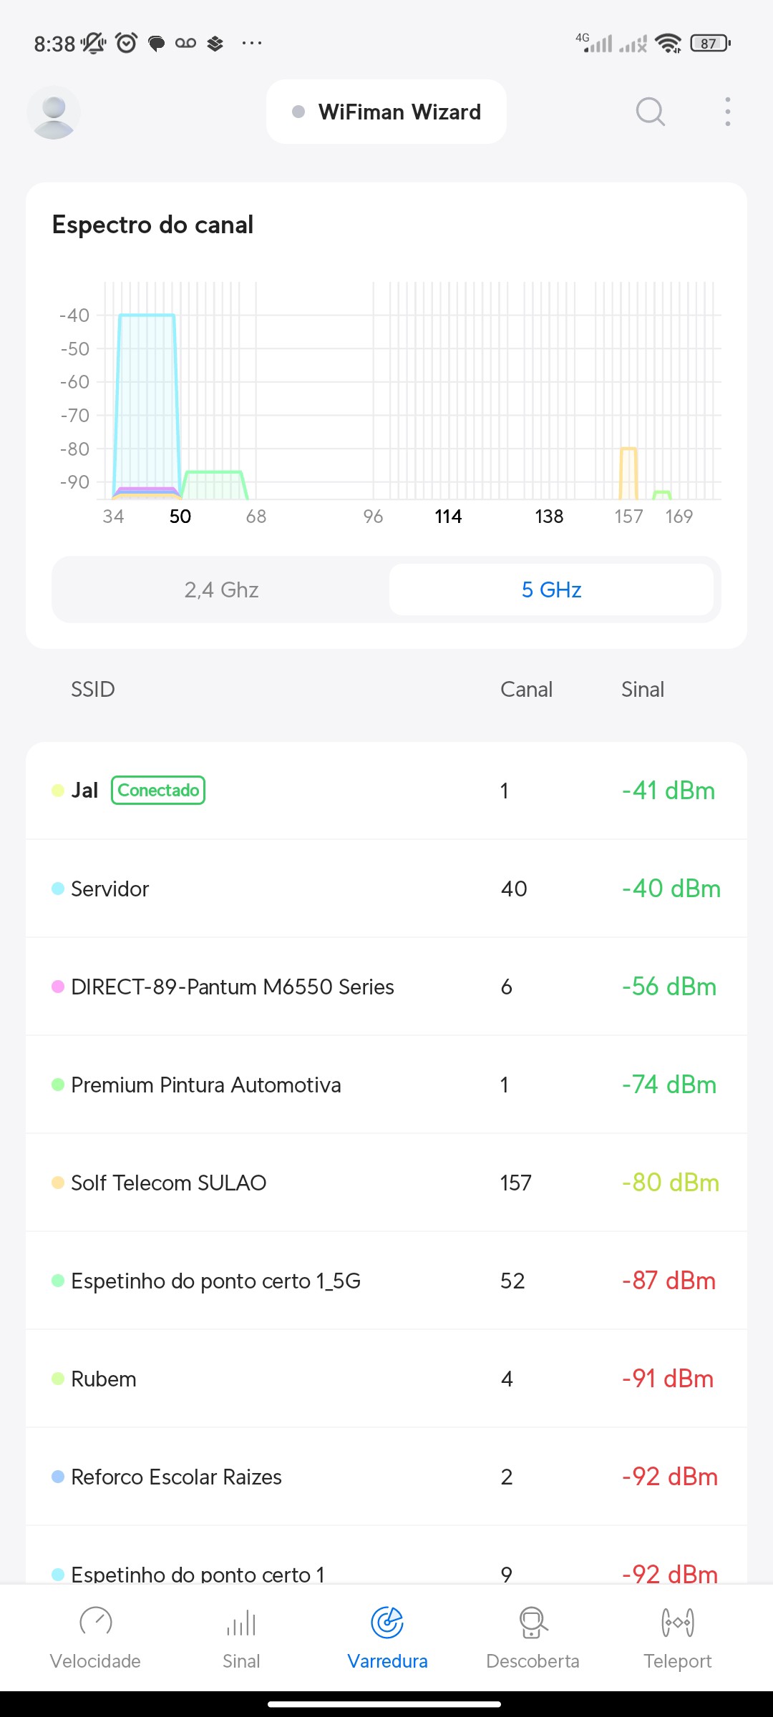This screenshot has width=773, height=1717.
Task: Sort networks by SSID header
Action: point(92,689)
